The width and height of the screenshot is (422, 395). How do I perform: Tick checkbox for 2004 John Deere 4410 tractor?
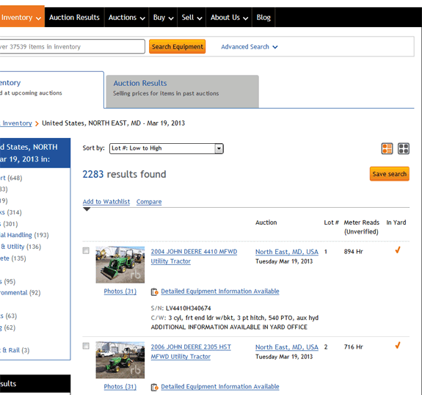click(x=86, y=250)
